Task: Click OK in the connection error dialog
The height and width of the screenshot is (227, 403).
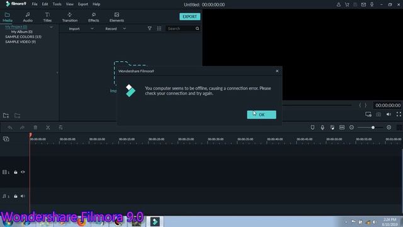Action: tap(261, 115)
